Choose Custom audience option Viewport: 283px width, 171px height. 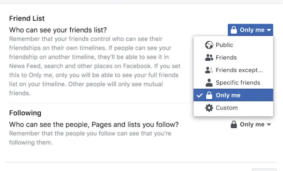233,108
